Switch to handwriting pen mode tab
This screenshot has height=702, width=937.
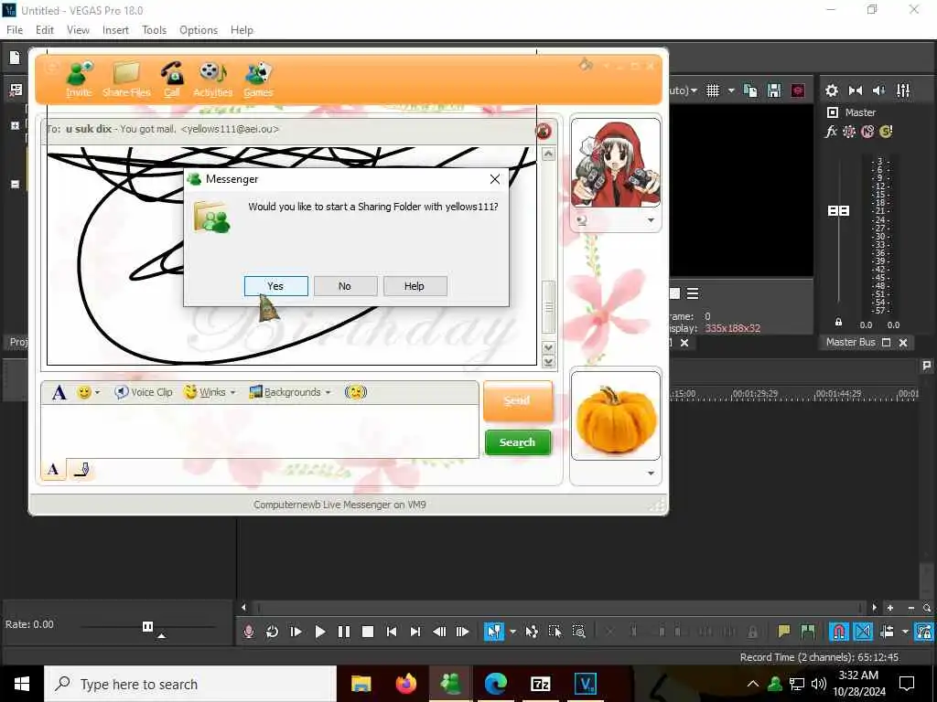[81, 470]
